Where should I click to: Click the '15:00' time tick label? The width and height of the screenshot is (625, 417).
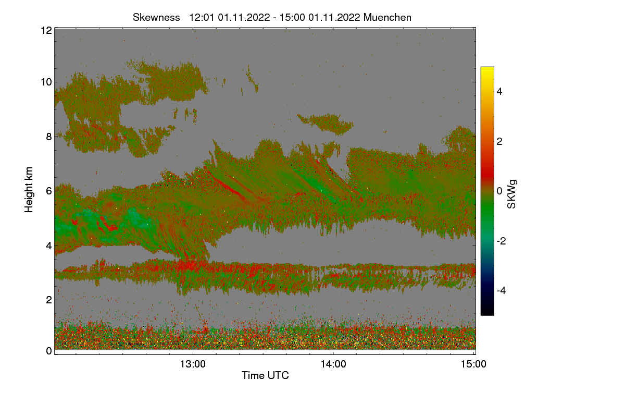pyautogui.click(x=474, y=365)
